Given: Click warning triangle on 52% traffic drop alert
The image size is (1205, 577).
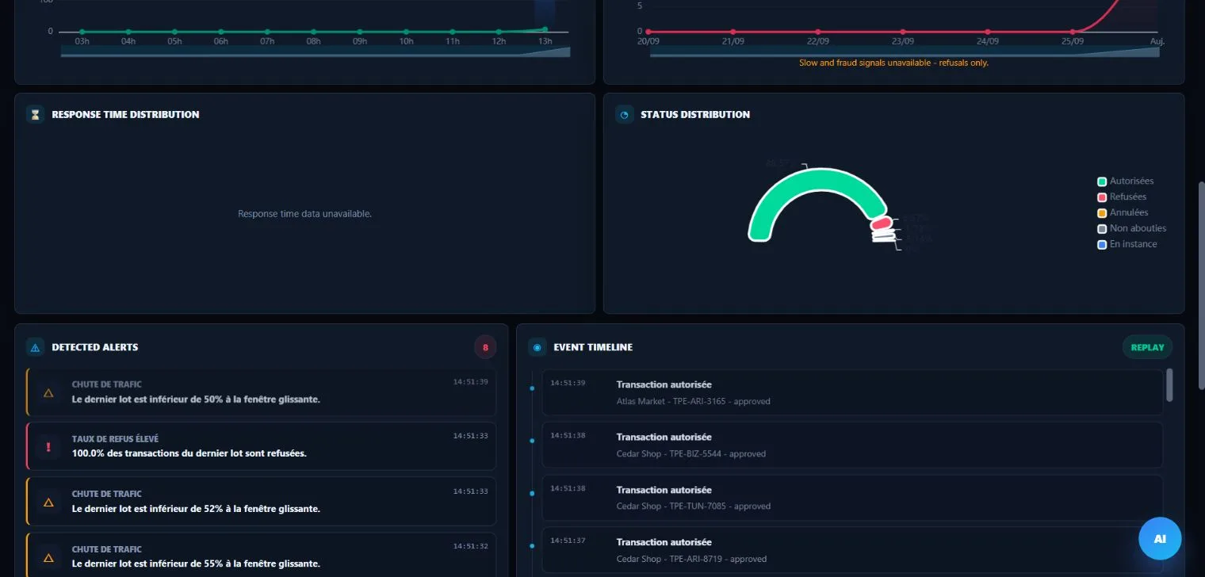Looking at the screenshot, I should (48, 502).
